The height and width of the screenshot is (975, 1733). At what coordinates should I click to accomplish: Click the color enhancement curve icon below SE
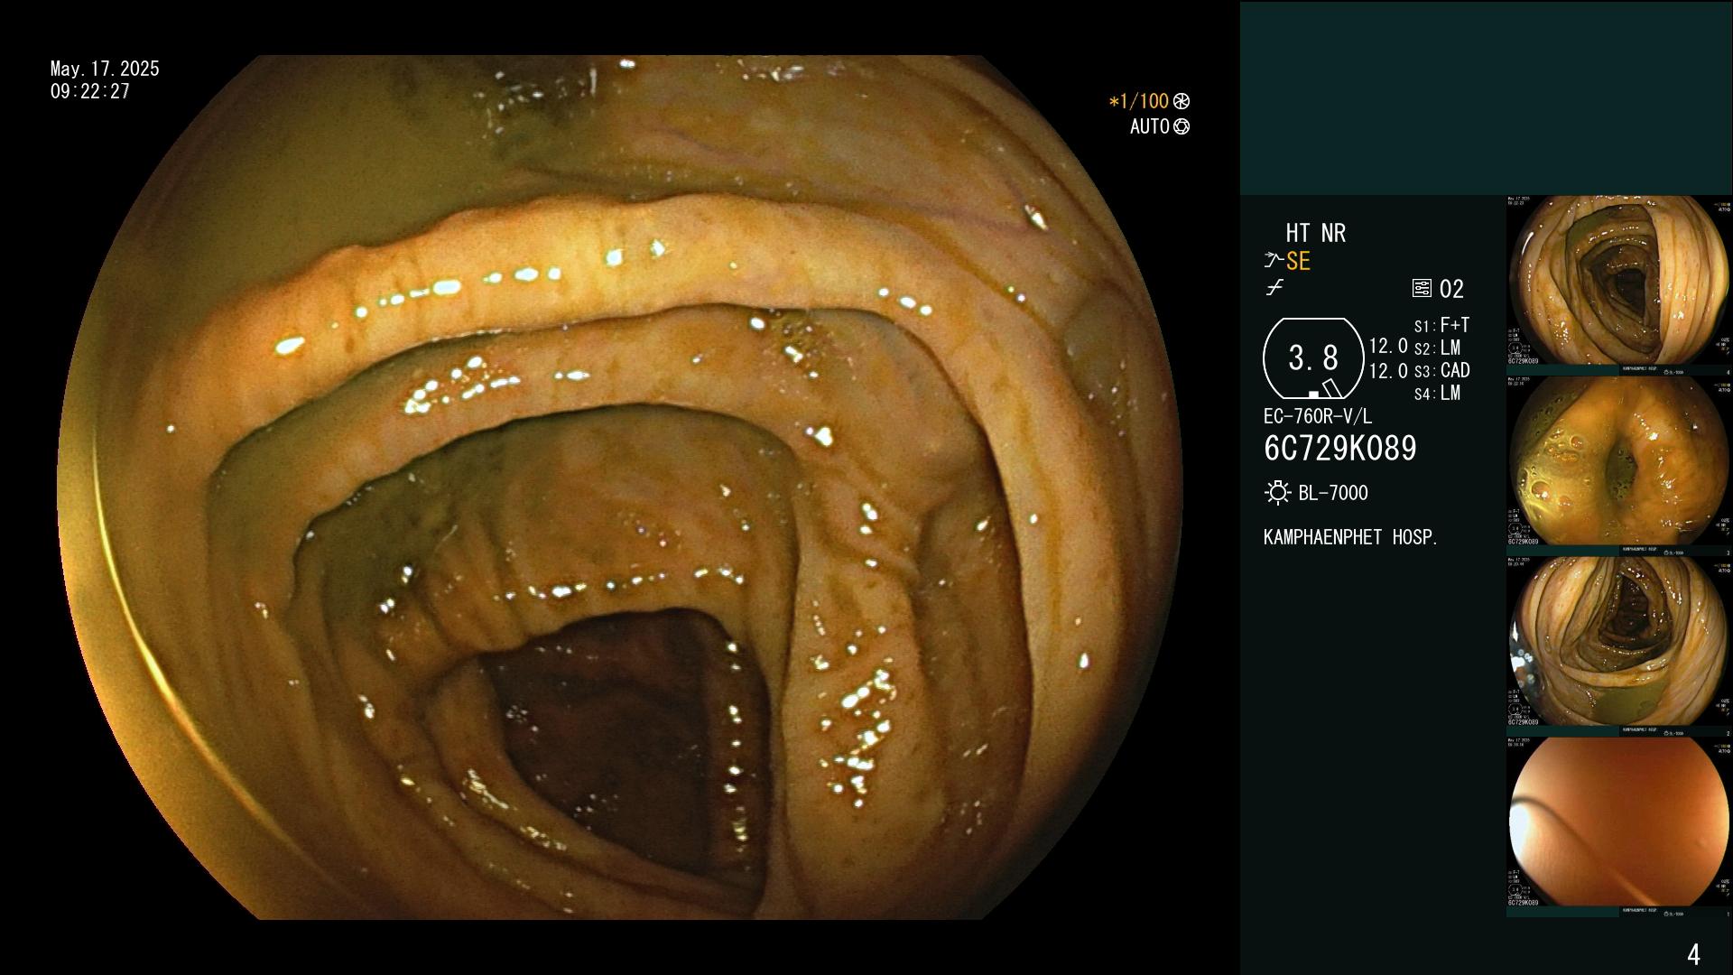pos(1274,288)
